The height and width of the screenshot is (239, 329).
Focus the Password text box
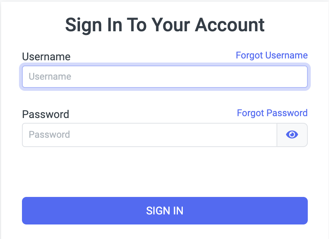149,135
